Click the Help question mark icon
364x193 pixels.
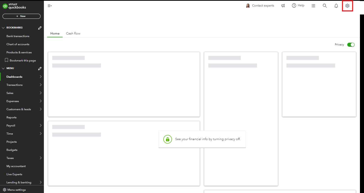[294, 6]
